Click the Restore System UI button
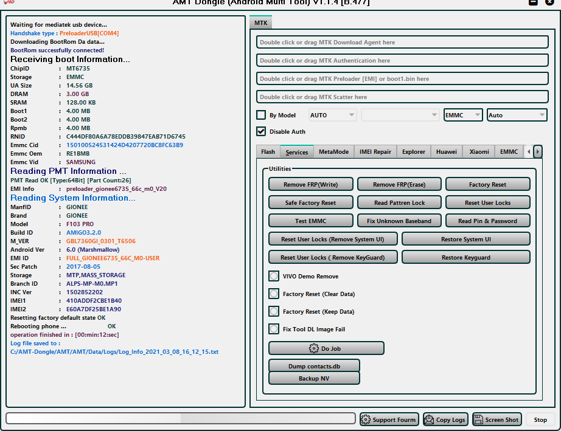 point(466,239)
